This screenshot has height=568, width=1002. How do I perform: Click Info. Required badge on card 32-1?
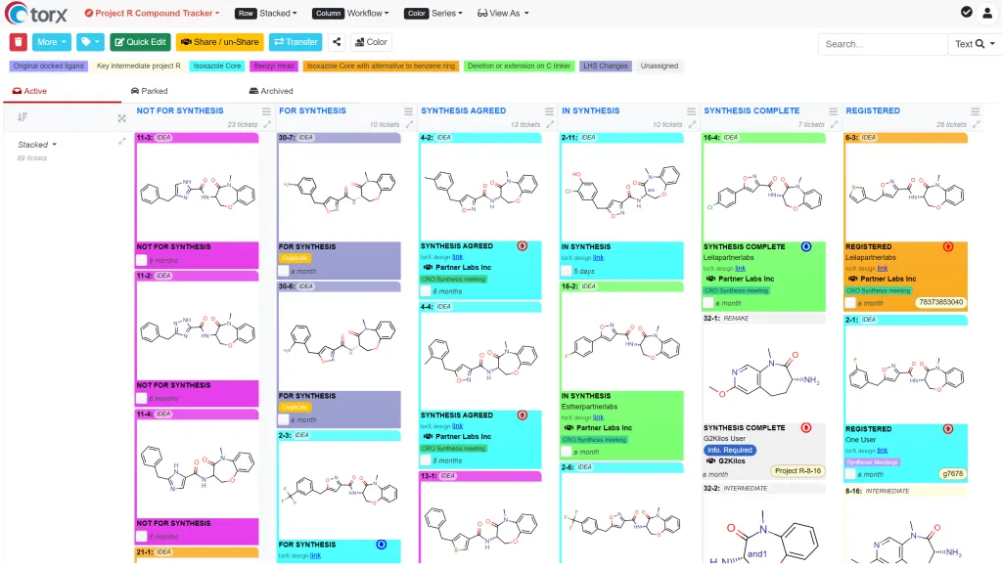tap(729, 450)
